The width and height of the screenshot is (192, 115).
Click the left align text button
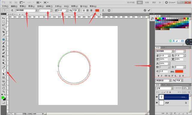click(x=84, y=10)
